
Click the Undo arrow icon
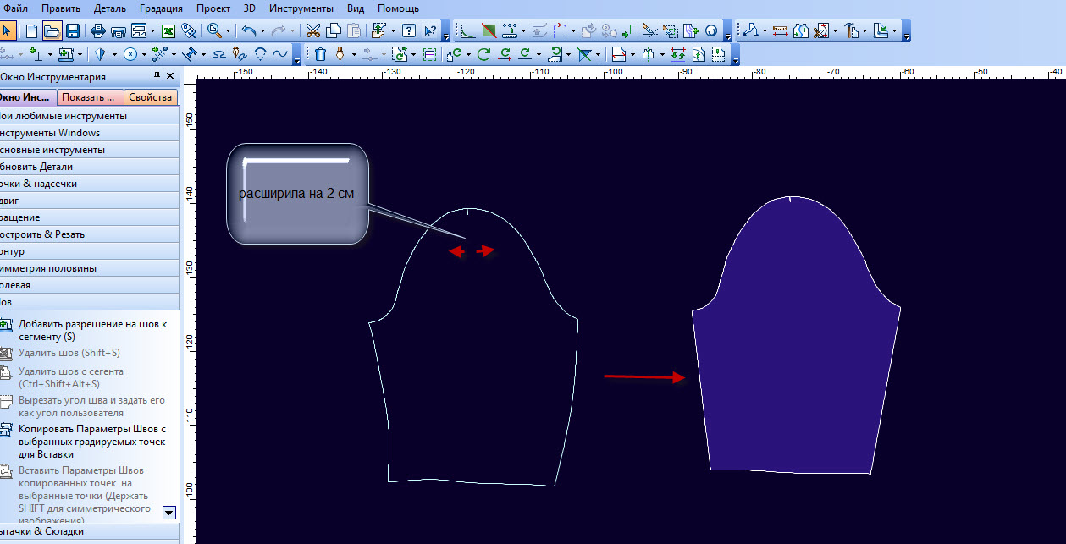click(x=248, y=31)
